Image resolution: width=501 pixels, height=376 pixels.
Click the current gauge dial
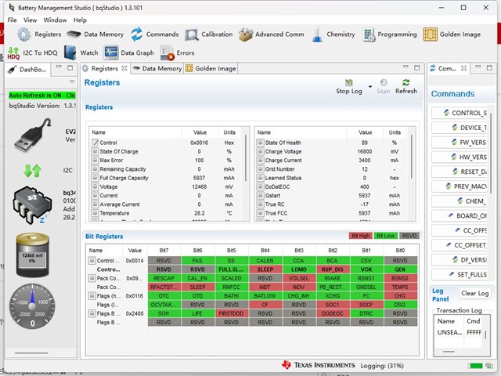32,306
